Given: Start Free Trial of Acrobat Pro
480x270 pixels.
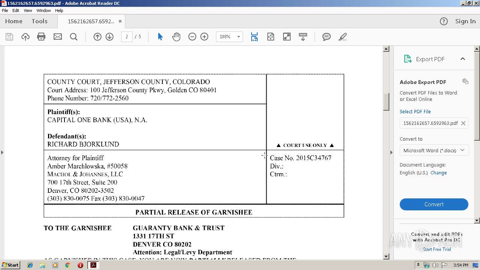Looking at the screenshot, I should point(437,249).
